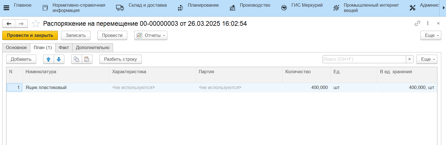Click the Количество column header
Viewport: 446px width, 145px height.
(x=307, y=75)
